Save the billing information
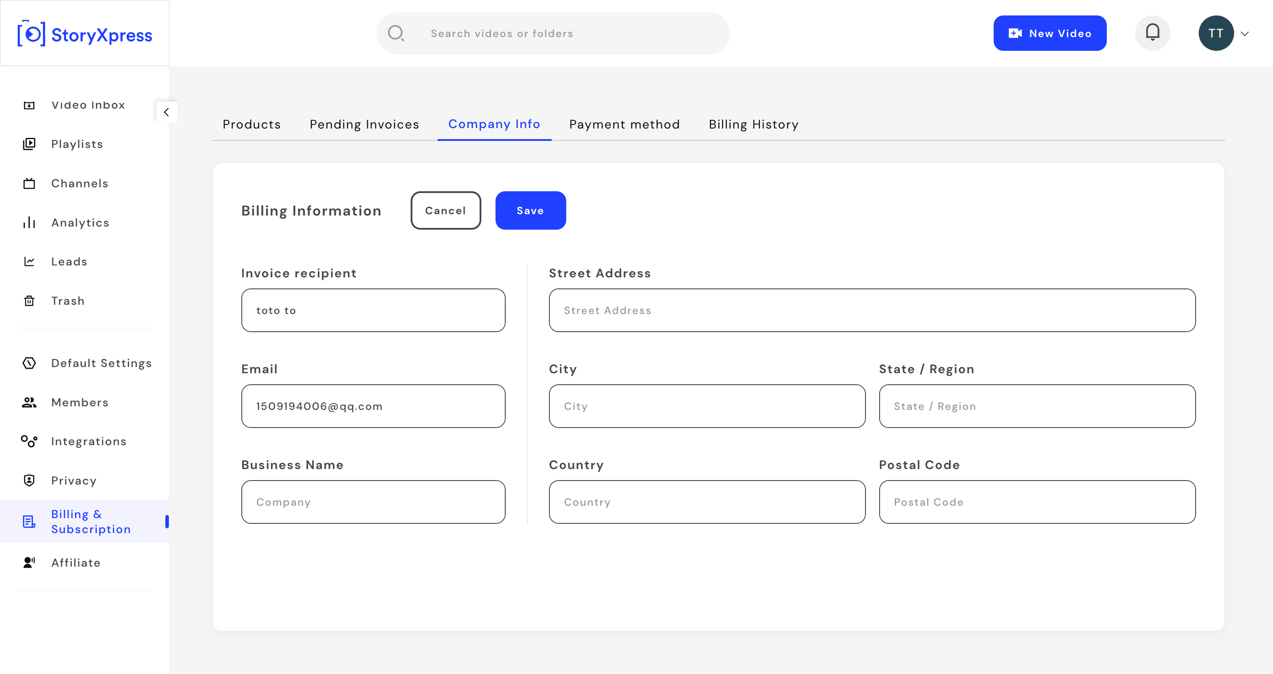 point(530,210)
